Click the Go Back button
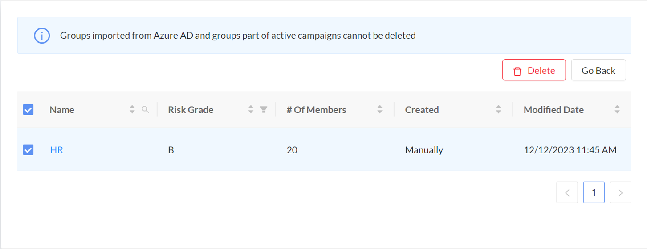Viewport: 647px width, 249px height. tap(598, 71)
